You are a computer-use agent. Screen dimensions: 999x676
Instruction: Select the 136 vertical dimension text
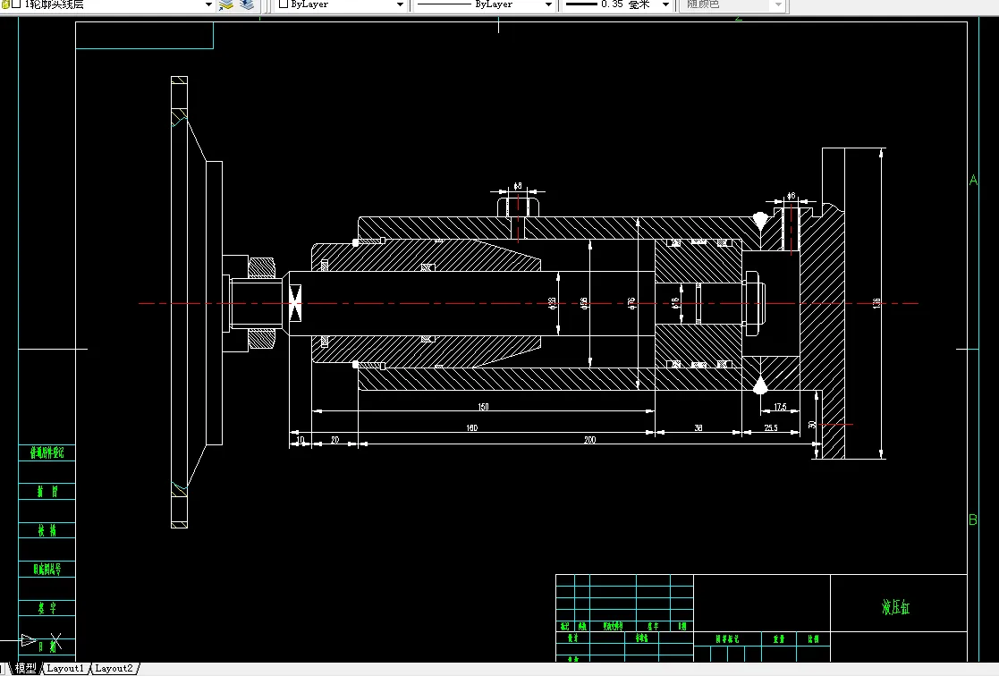tap(876, 303)
